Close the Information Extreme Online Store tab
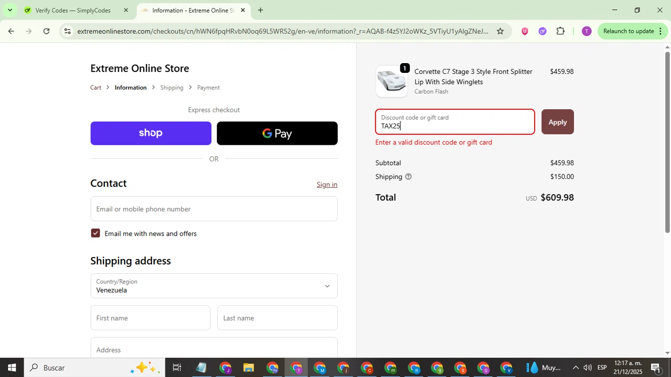This screenshot has width=671, height=377. tap(243, 10)
